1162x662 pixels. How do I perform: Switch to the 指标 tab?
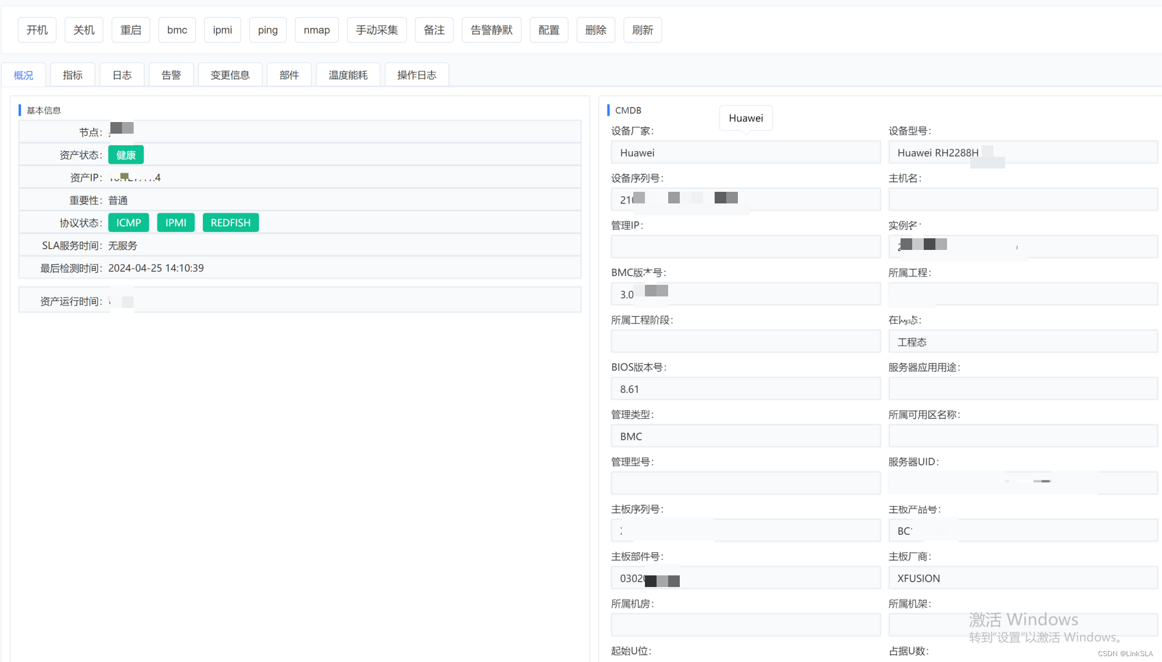click(73, 75)
